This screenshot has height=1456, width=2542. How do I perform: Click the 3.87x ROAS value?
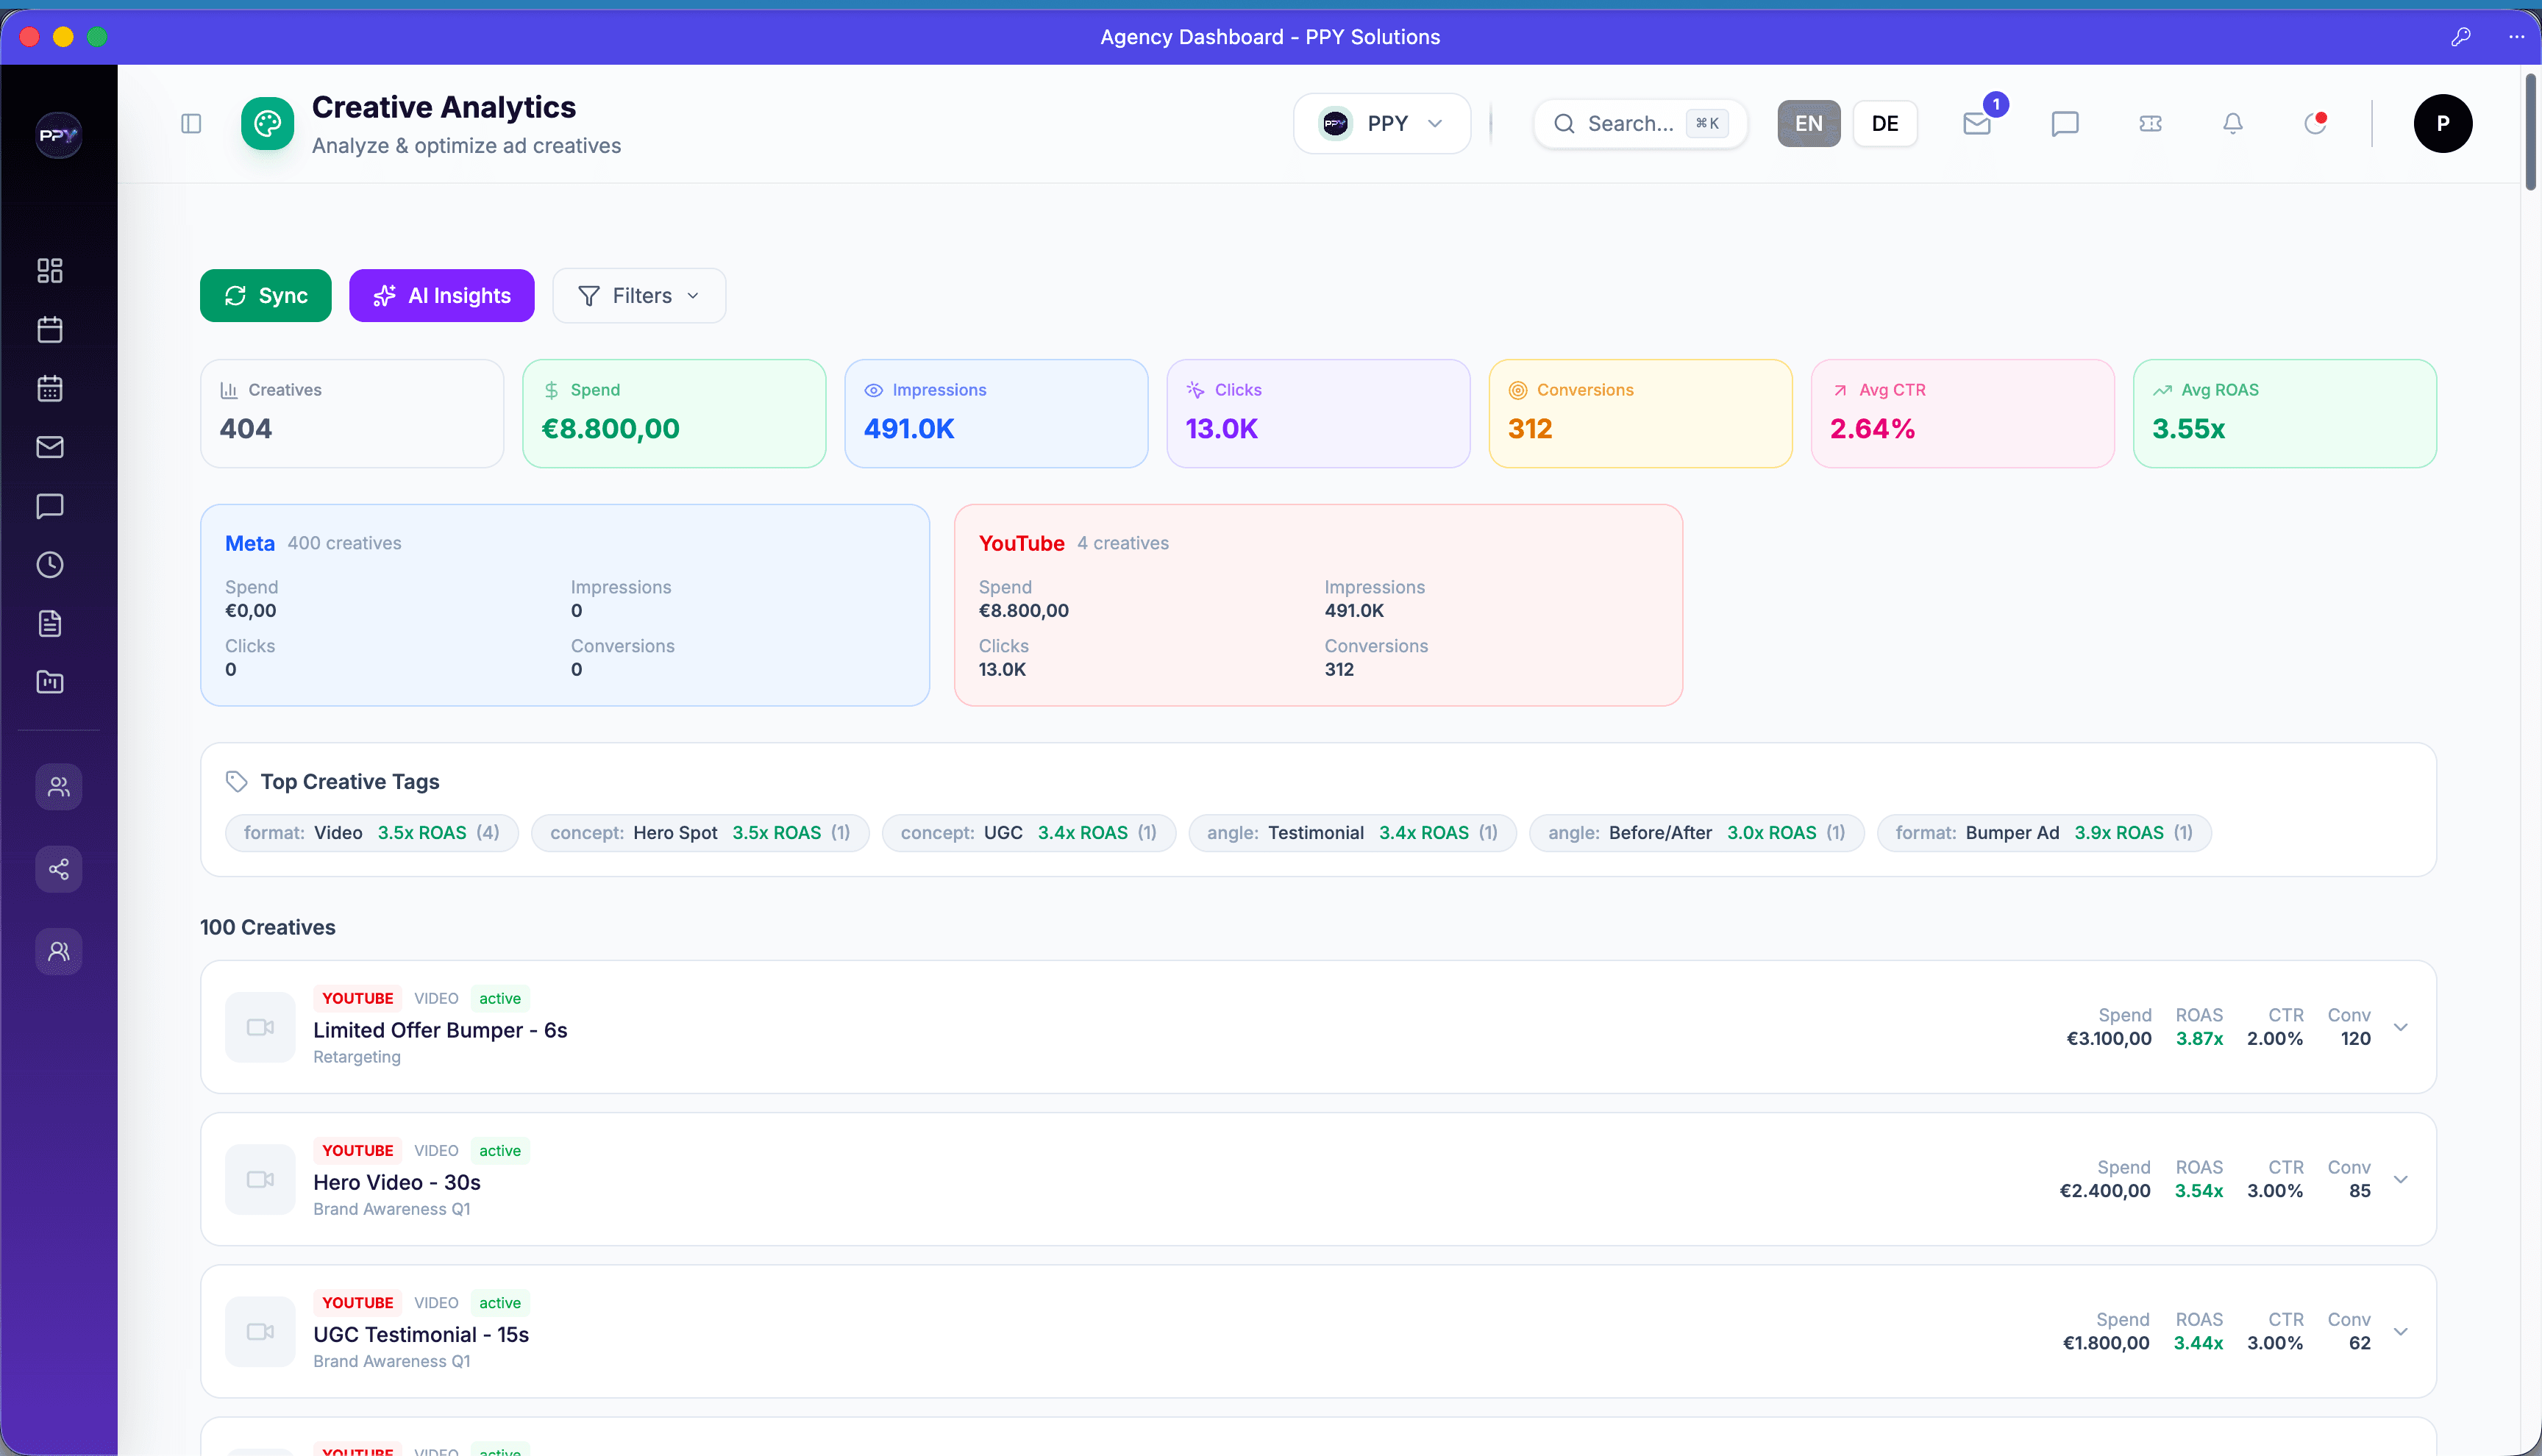tap(2199, 1038)
